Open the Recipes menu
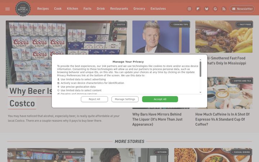Screen dimensions: 259x162 43,9
